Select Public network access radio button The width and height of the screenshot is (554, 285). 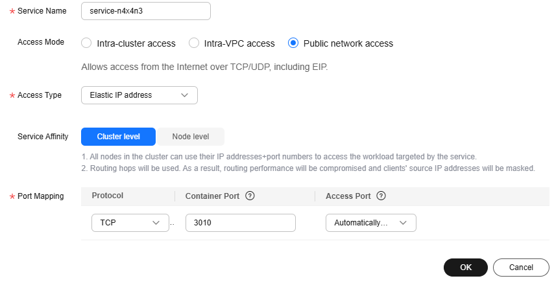tap(293, 43)
